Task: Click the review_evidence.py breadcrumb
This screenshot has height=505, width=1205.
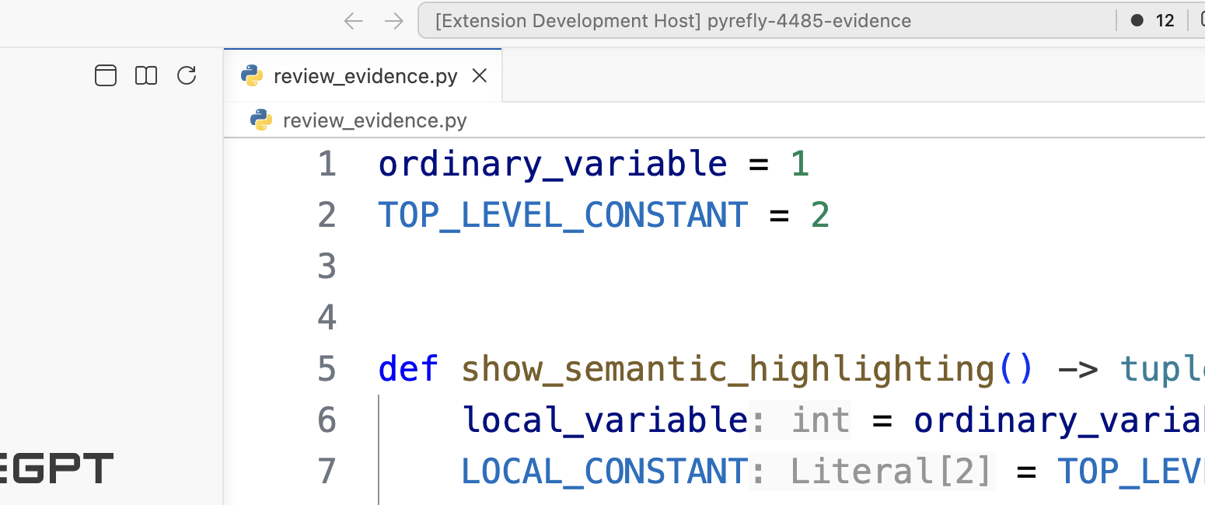Action: (375, 120)
